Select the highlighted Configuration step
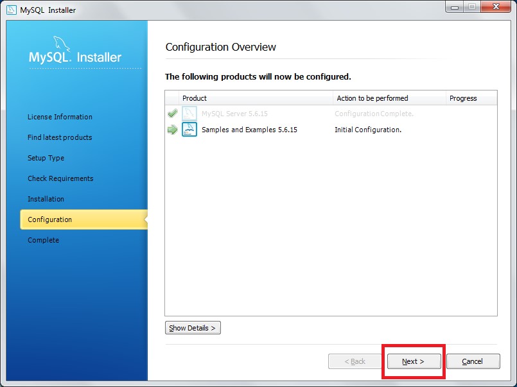This screenshot has height=387, width=517. tap(83, 219)
